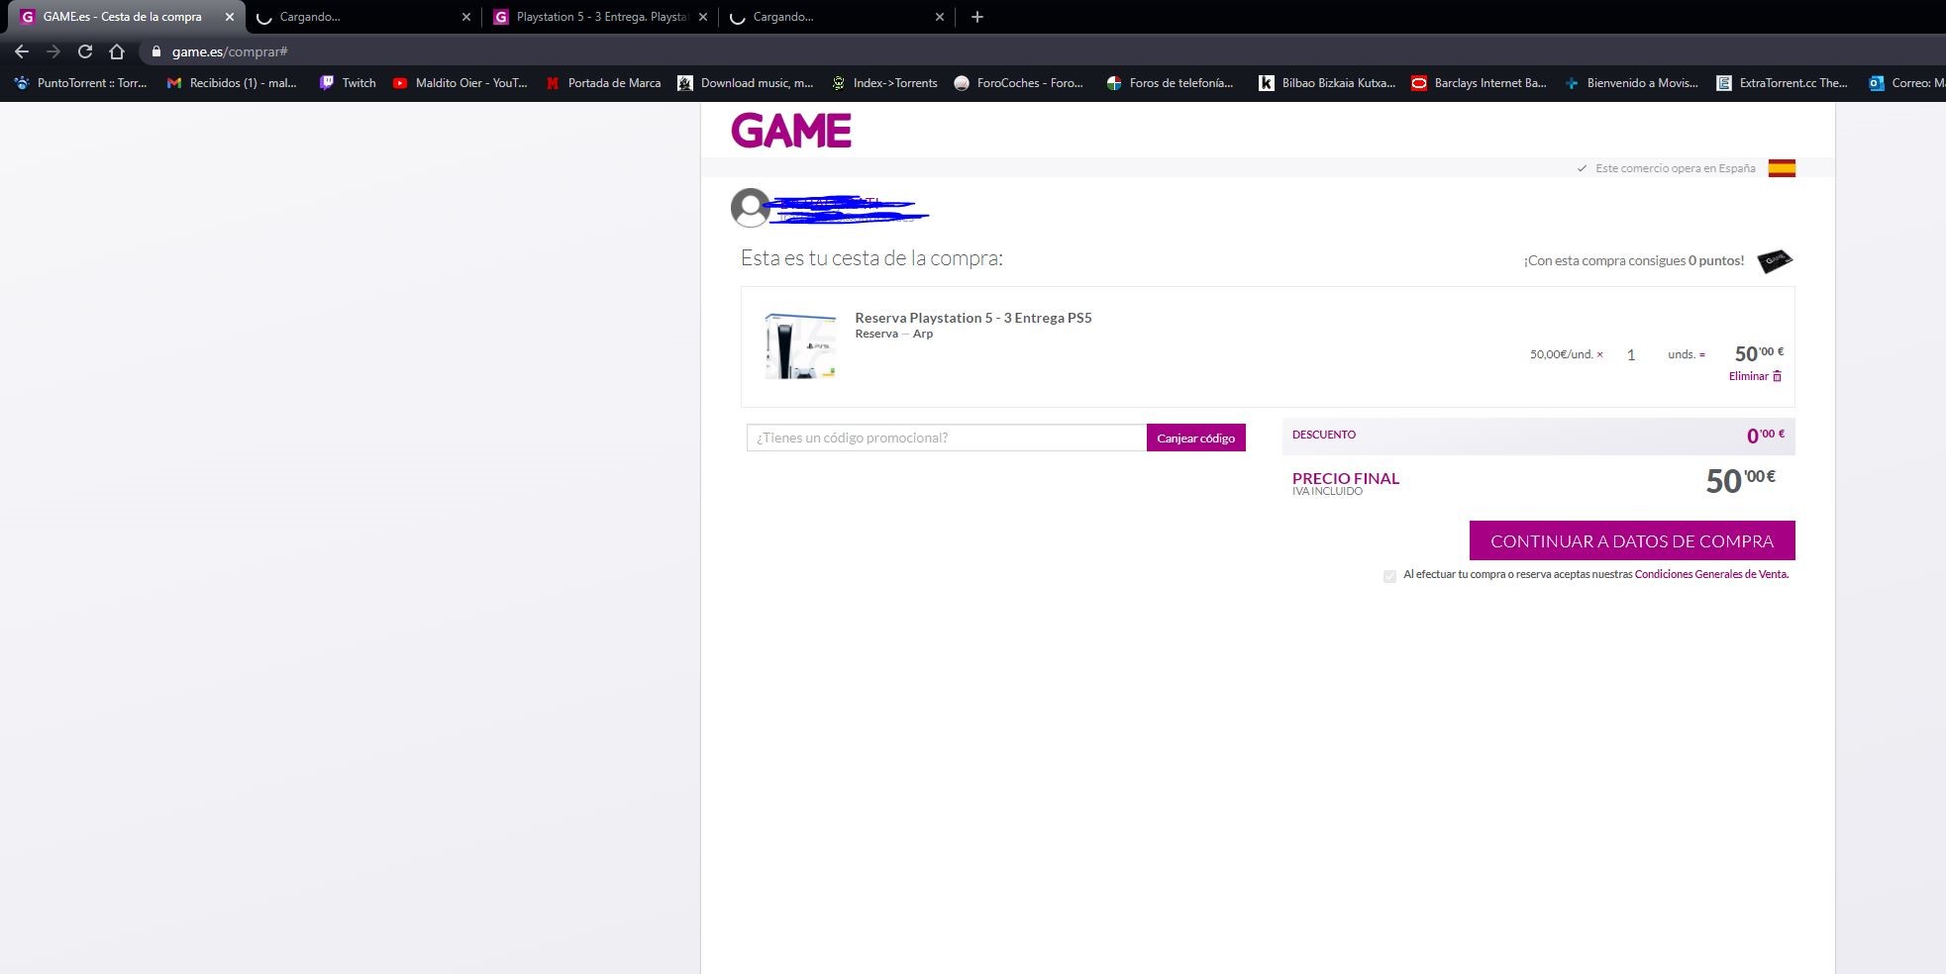Click the 'DESCUENTO' label
The image size is (1946, 974).
click(1324, 435)
